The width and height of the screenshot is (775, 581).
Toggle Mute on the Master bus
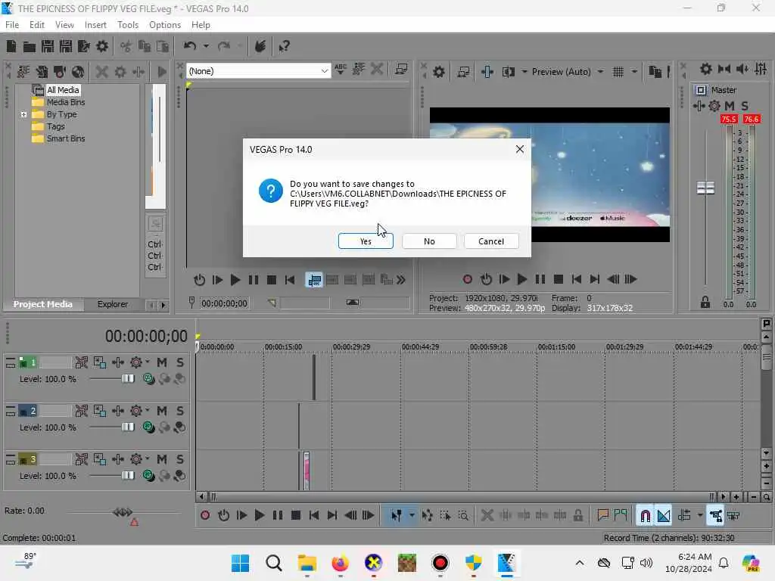730,106
